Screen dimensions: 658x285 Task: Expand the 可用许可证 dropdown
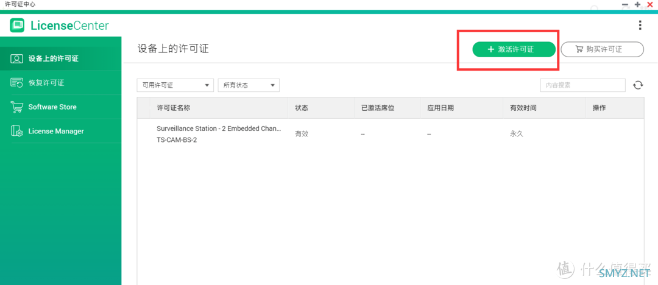pos(175,85)
